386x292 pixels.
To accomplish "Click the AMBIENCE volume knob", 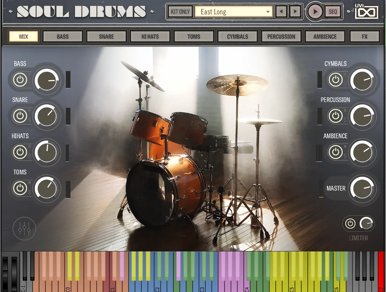I will pyautogui.click(x=362, y=152).
